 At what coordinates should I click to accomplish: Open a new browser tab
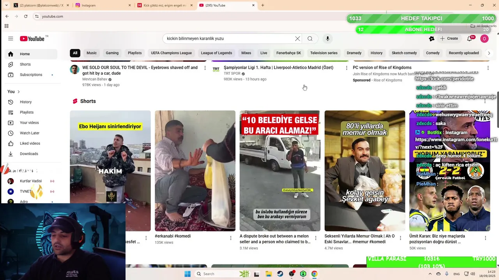point(263,5)
